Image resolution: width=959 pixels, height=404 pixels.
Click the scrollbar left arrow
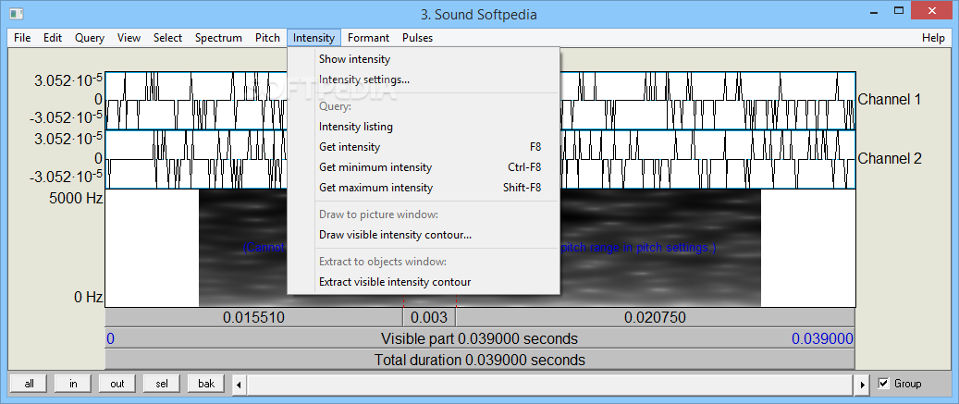pyautogui.click(x=239, y=385)
